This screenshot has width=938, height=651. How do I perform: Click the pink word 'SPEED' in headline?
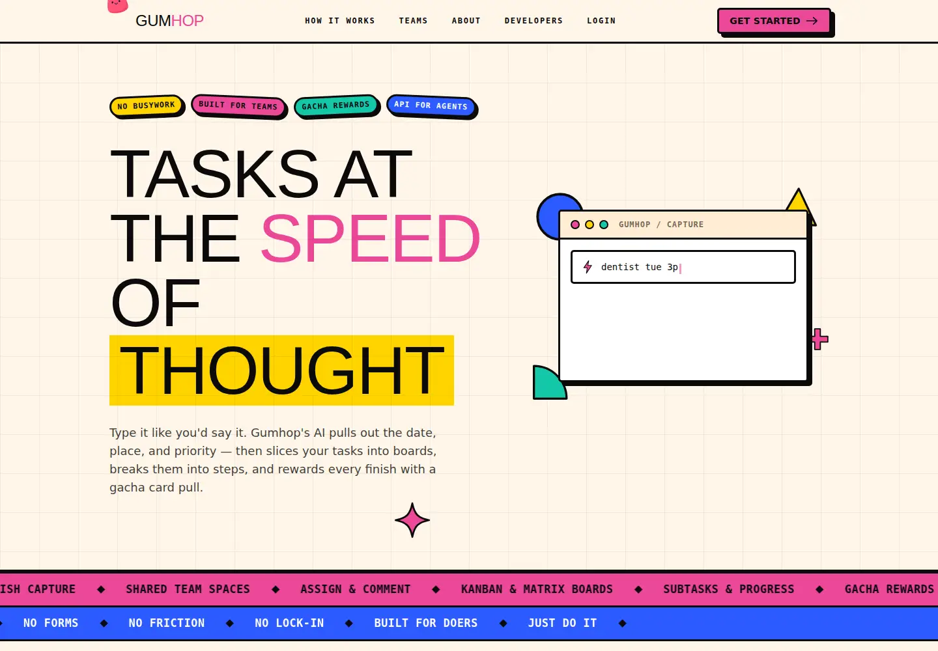click(371, 239)
